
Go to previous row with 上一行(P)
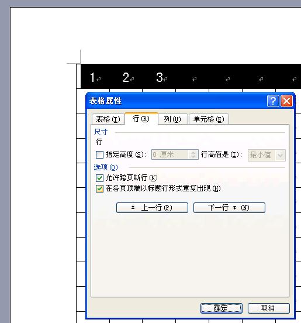pyautogui.click(x=152, y=208)
